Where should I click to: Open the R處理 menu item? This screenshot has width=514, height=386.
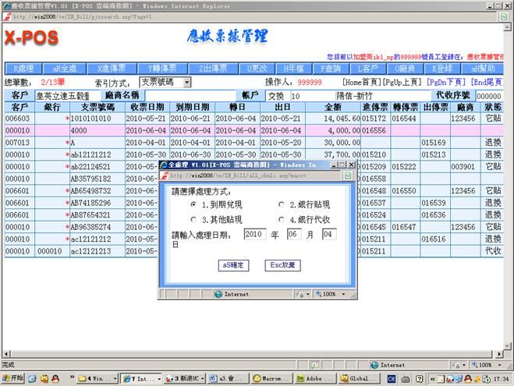pos(22,69)
